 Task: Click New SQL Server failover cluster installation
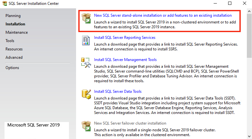click(x=130, y=123)
